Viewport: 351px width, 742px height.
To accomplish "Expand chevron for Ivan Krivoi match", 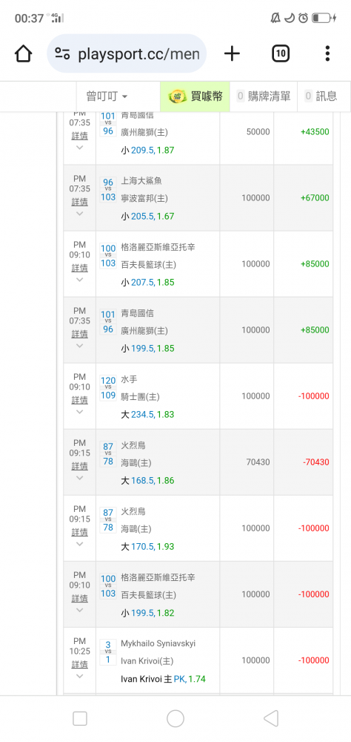I will pos(79,676).
